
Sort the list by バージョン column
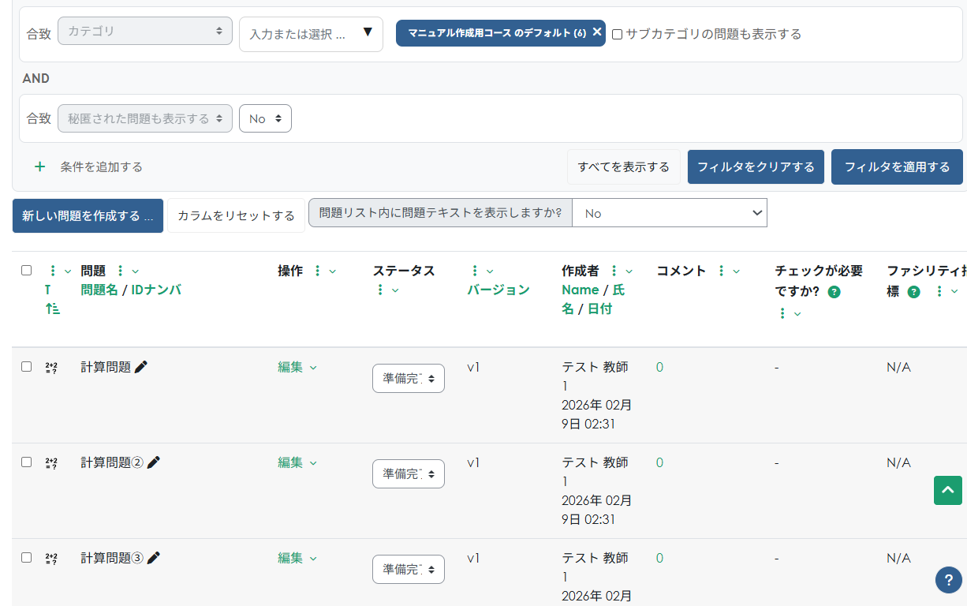[x=498, y=290]
